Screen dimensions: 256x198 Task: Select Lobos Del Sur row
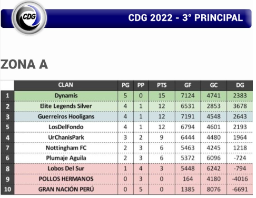[127, 169]
